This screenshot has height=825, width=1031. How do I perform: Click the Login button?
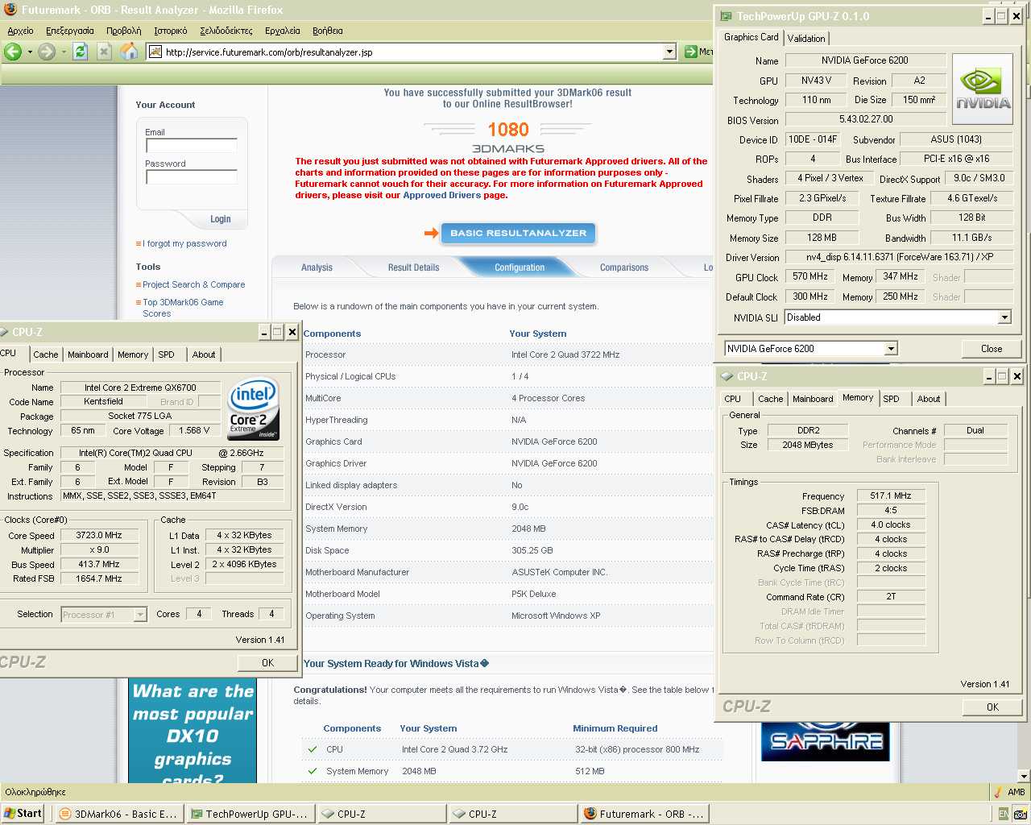[x=220, y=219]
